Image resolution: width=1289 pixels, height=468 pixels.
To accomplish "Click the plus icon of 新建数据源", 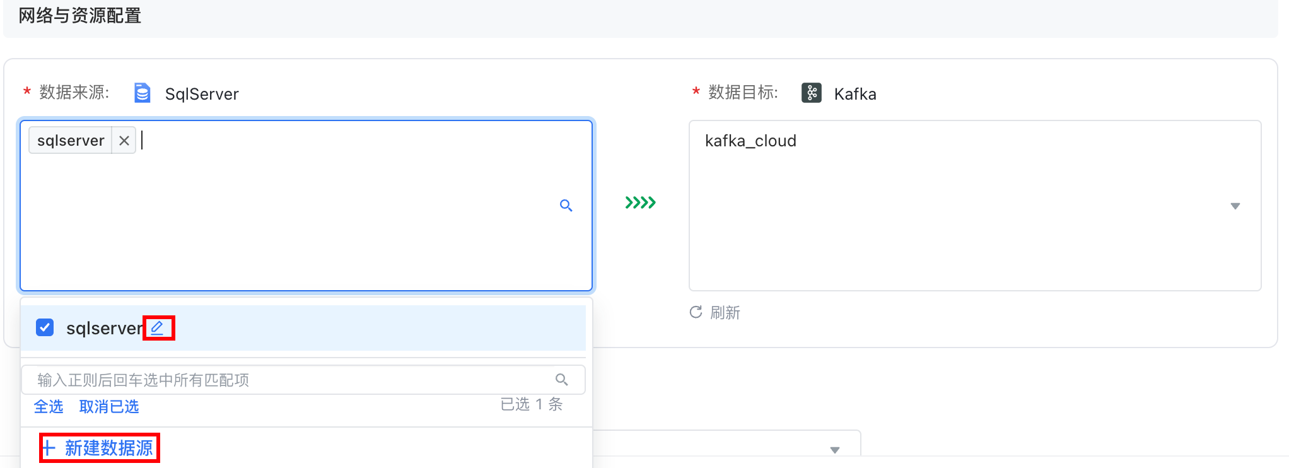I will tap(49, 448).
